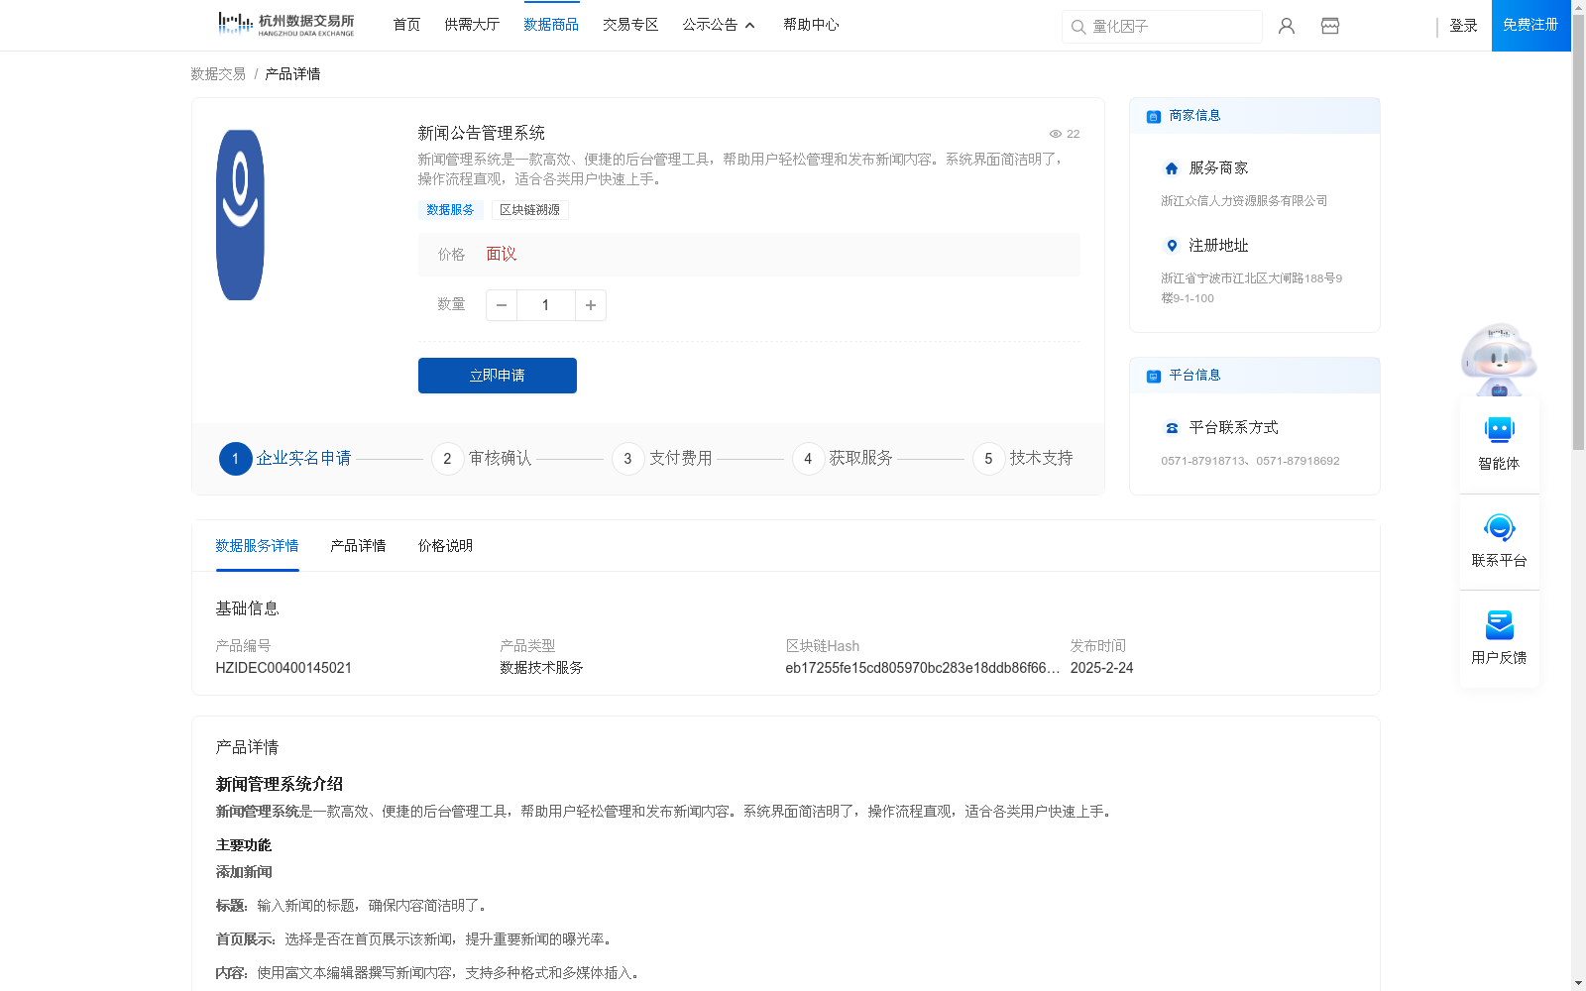Select step 3 支付费用
The image size is (1586, 991).
(662, 459)
